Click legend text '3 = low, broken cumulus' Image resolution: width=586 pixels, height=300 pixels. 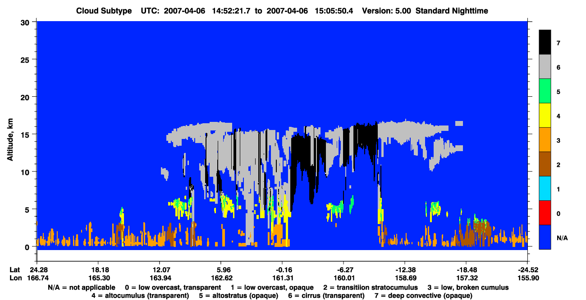click(x=468, y=287)
